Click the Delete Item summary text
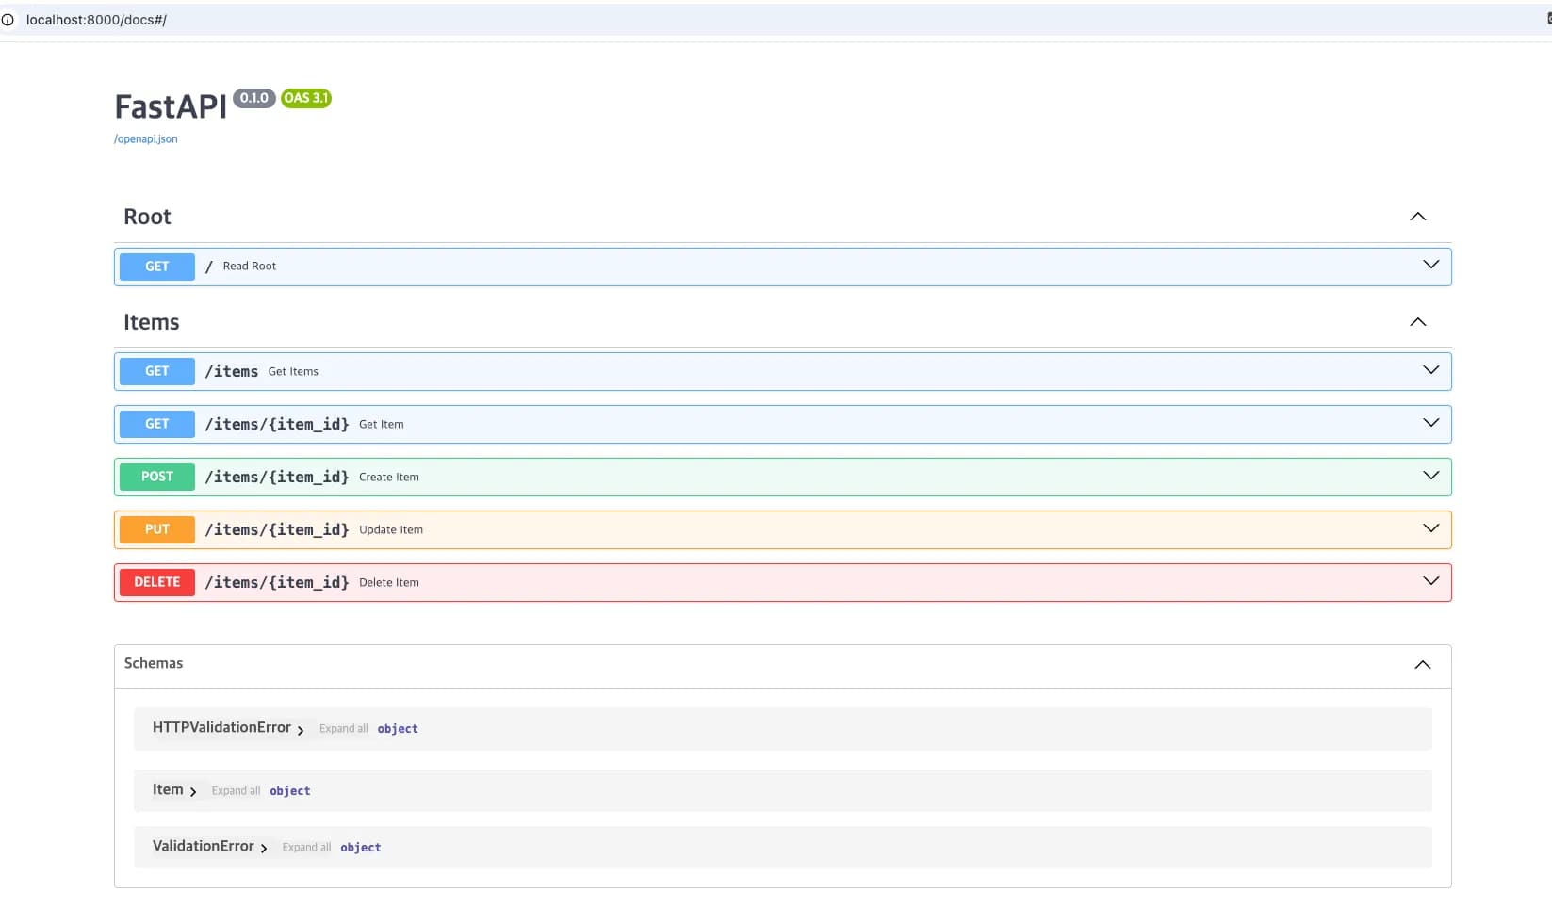 tap(389, 583)
